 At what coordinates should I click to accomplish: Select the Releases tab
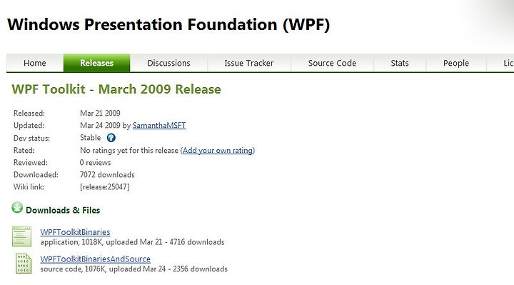point(96,63)
